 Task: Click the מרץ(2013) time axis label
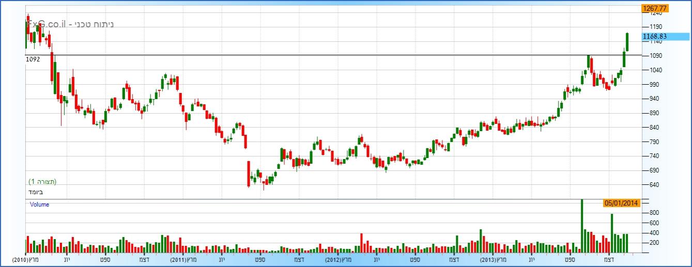pyautogui.click(x=494, y=260)
